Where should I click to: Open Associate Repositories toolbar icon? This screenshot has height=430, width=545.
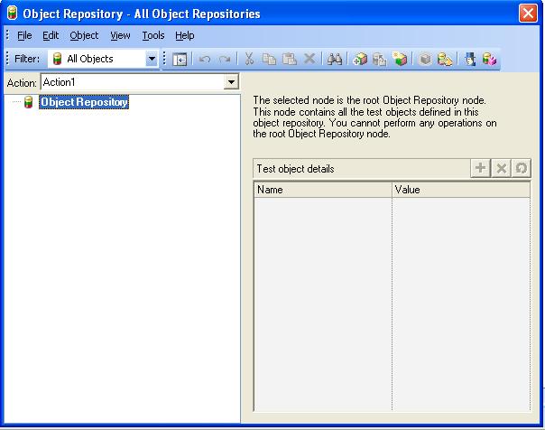(x=489, y=59)
